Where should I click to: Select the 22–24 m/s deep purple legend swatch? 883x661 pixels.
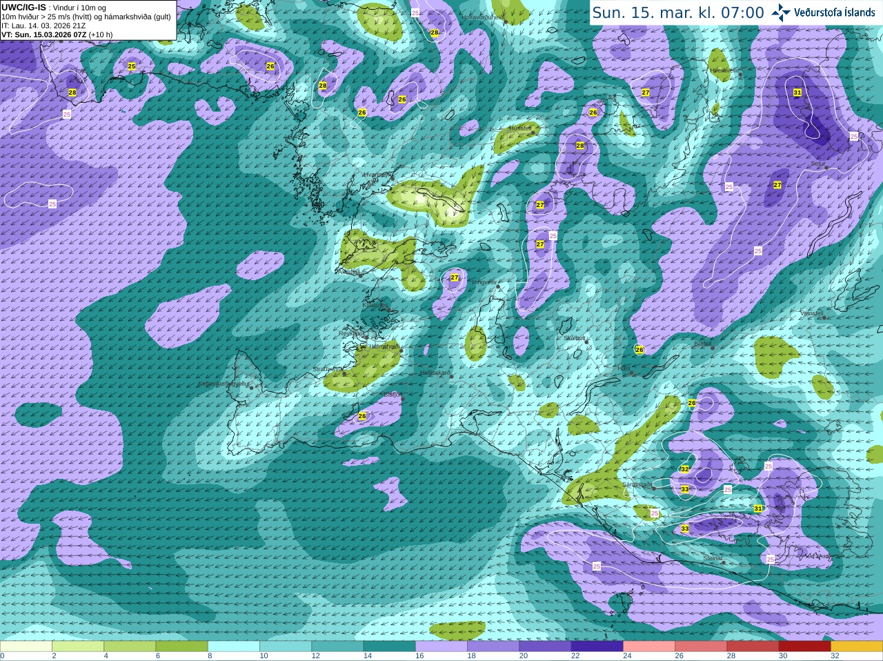coord(597,647)
